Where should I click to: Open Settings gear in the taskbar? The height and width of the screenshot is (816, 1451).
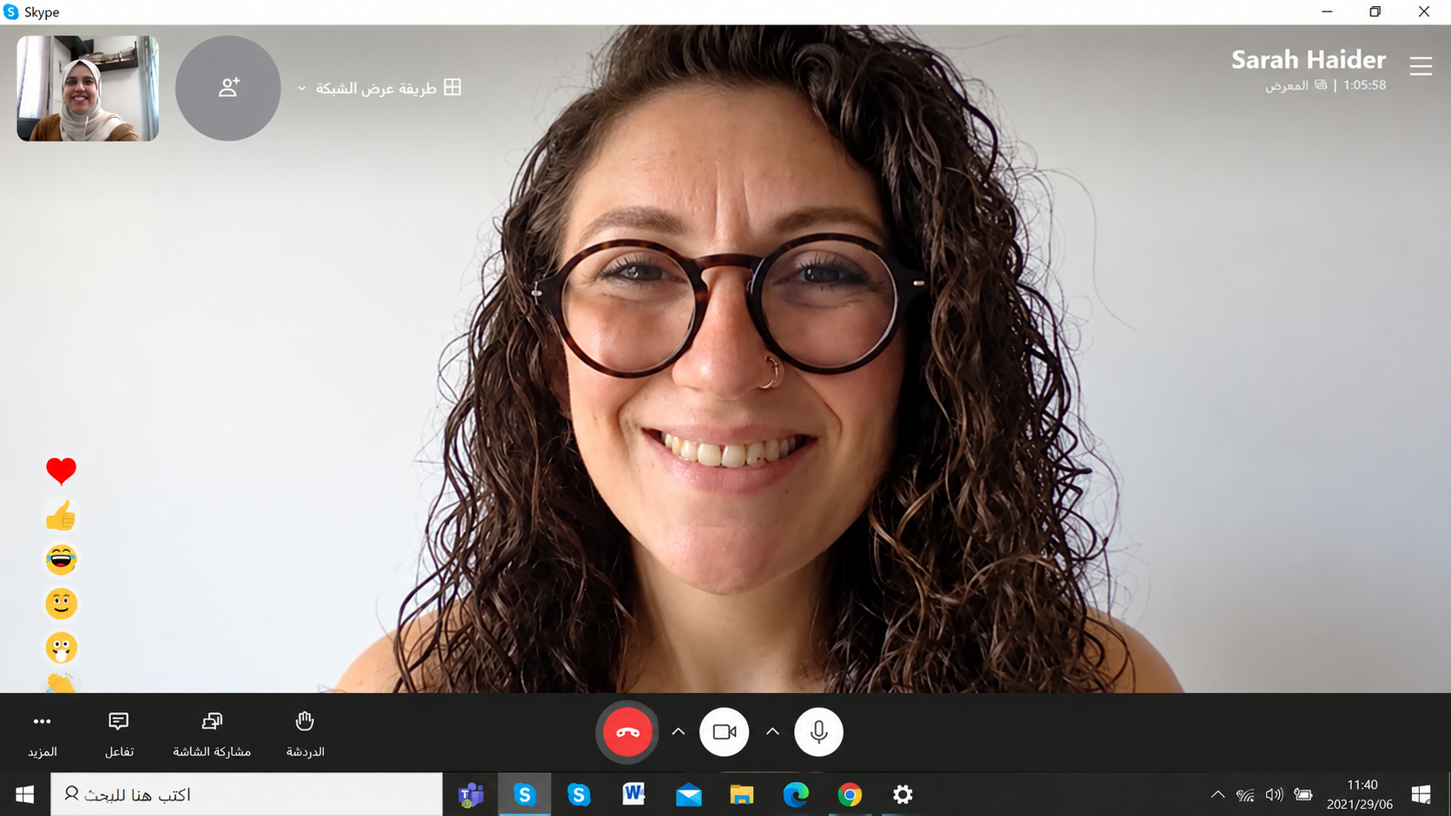(x=903, y=794)
